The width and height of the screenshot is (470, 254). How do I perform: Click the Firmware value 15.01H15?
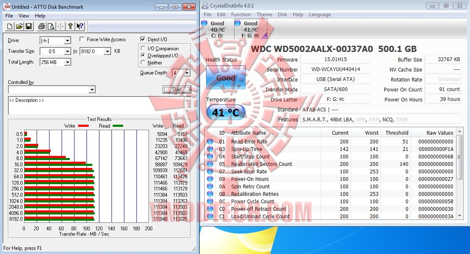point(335,59)
